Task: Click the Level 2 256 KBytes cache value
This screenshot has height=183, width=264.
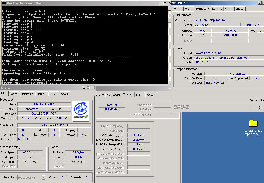Action: [x=78, y=162]
